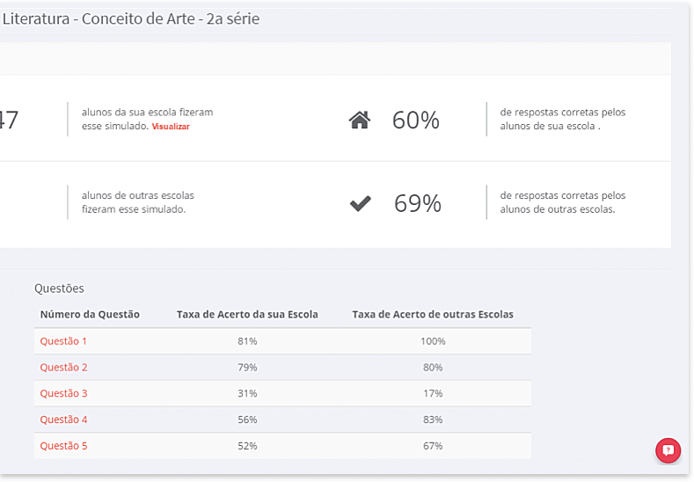Open Questão 1 link
Viewport: 694px width, 482px height.
(x=63, y=341)
